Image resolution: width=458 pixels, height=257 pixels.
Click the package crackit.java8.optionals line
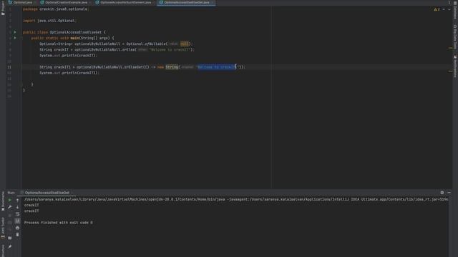(x=55, y=9)
